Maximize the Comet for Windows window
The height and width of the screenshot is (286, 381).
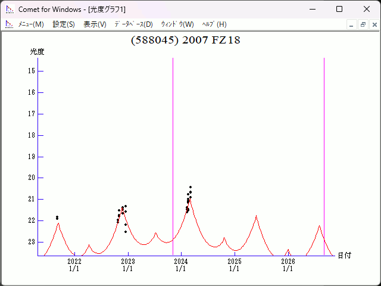tap(339, 10)
